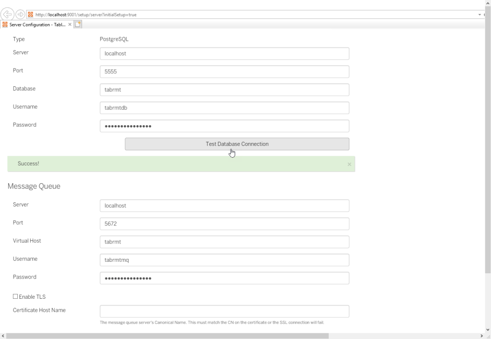The image size is (491, 339).
Task: Click the database Port field showing 5555
Action: (x=224, y=71)
